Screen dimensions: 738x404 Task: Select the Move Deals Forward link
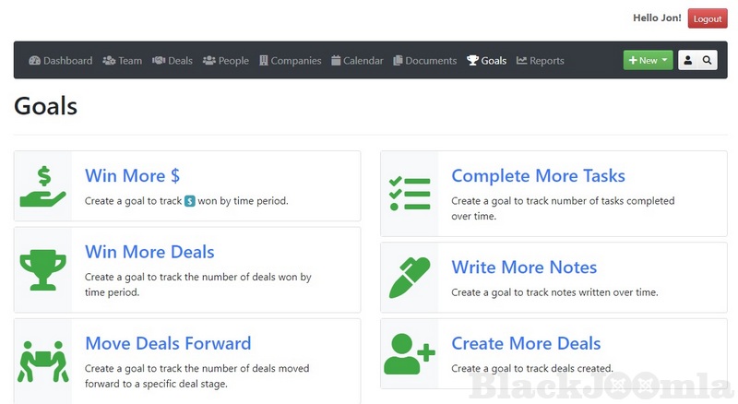click(x=168, y=344)
